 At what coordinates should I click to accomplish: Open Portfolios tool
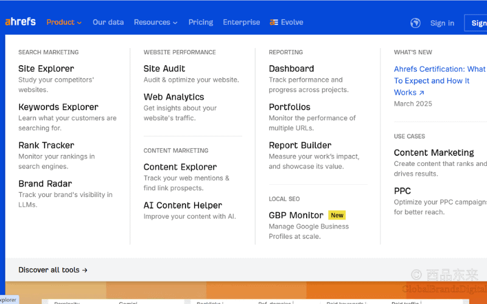pyautogui.click(x=290, y=107)
